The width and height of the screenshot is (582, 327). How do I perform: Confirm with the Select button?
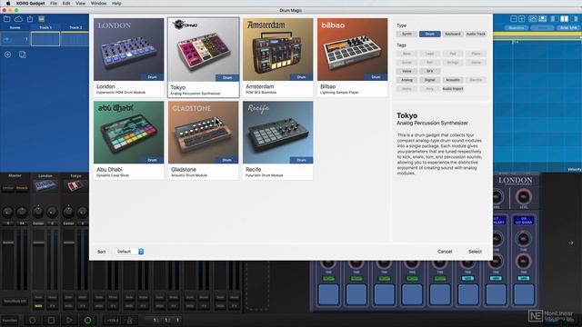click(x=475, y=252)
